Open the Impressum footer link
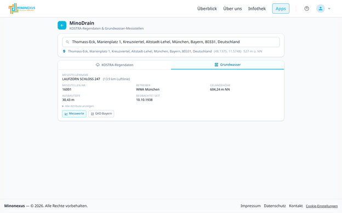 point(250,206)
